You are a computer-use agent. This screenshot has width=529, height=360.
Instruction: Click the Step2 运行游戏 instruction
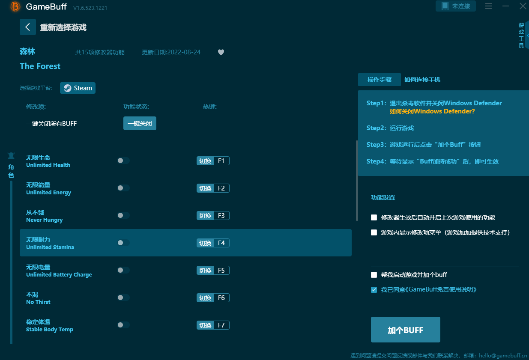[x=390, y=128]
